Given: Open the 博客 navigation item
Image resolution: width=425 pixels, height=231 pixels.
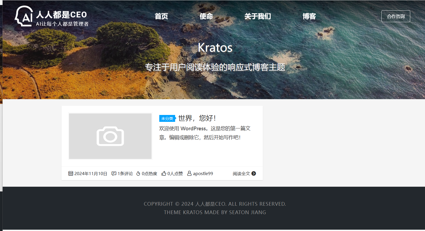Looking at the screenshot, I should [x=309, y=16].
